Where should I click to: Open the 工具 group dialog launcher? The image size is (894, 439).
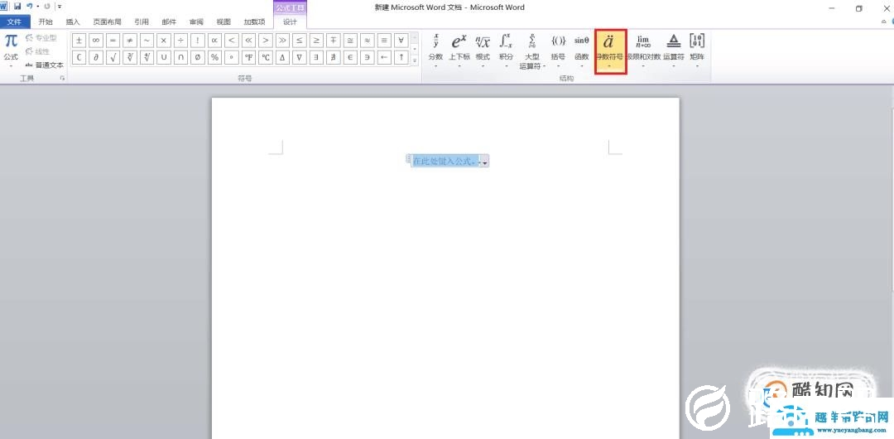pos(62,78)
